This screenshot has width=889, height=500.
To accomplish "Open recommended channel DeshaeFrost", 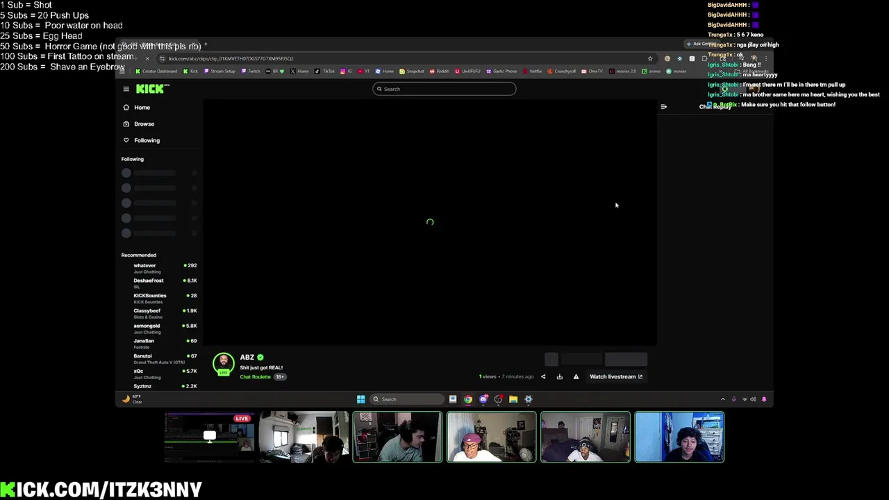I will click(159, 283).
